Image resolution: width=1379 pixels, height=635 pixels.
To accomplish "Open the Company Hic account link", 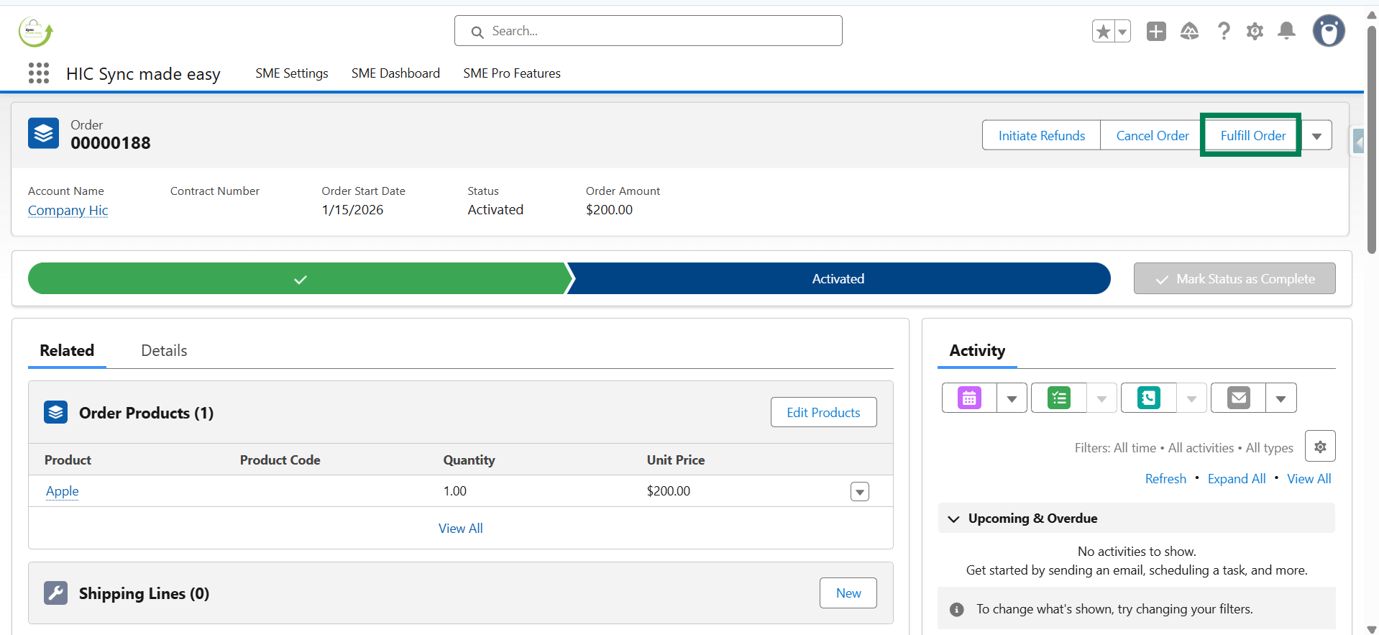I will point(68,210).
